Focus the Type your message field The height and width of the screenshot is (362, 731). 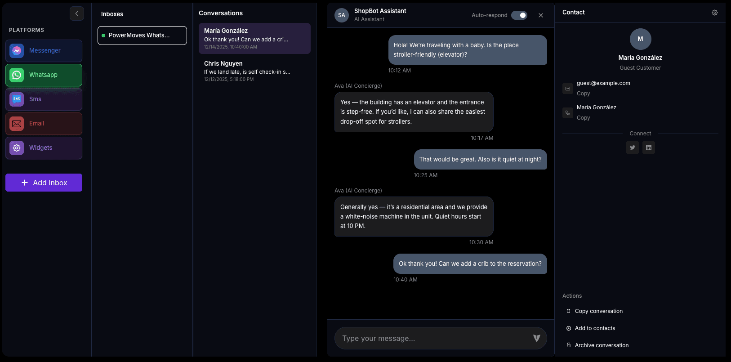point(434,338)
